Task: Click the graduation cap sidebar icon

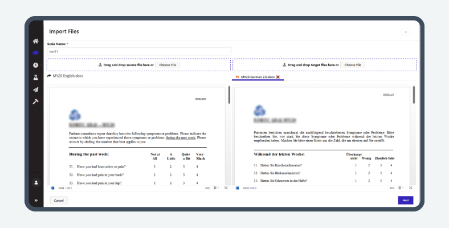Action: tap(35, 53)
